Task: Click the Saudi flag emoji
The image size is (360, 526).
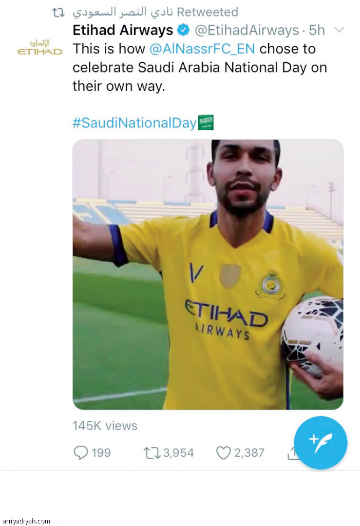Action: click(205, 122)
